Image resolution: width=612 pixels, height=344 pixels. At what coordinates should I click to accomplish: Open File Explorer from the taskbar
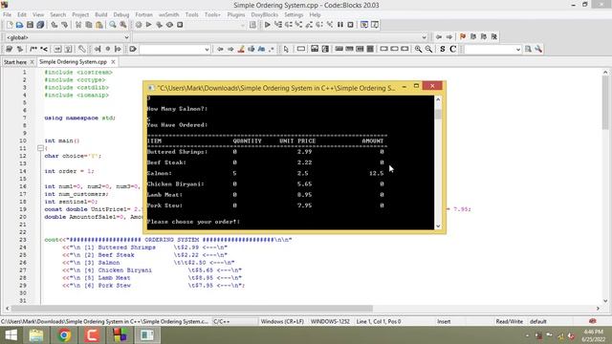click(36, 335)
